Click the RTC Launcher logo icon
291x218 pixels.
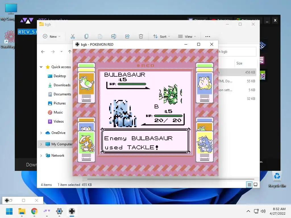tap(27, 20)
